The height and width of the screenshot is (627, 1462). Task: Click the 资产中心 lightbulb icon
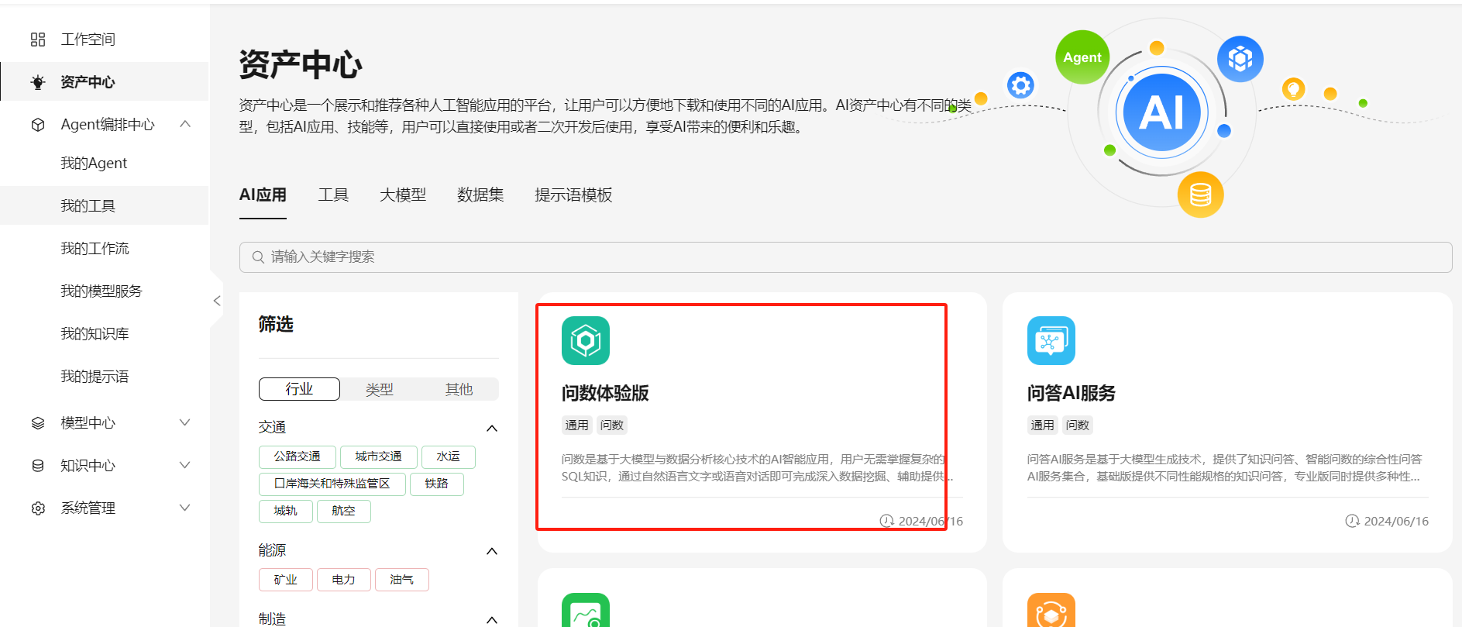(x=38, y=82)
